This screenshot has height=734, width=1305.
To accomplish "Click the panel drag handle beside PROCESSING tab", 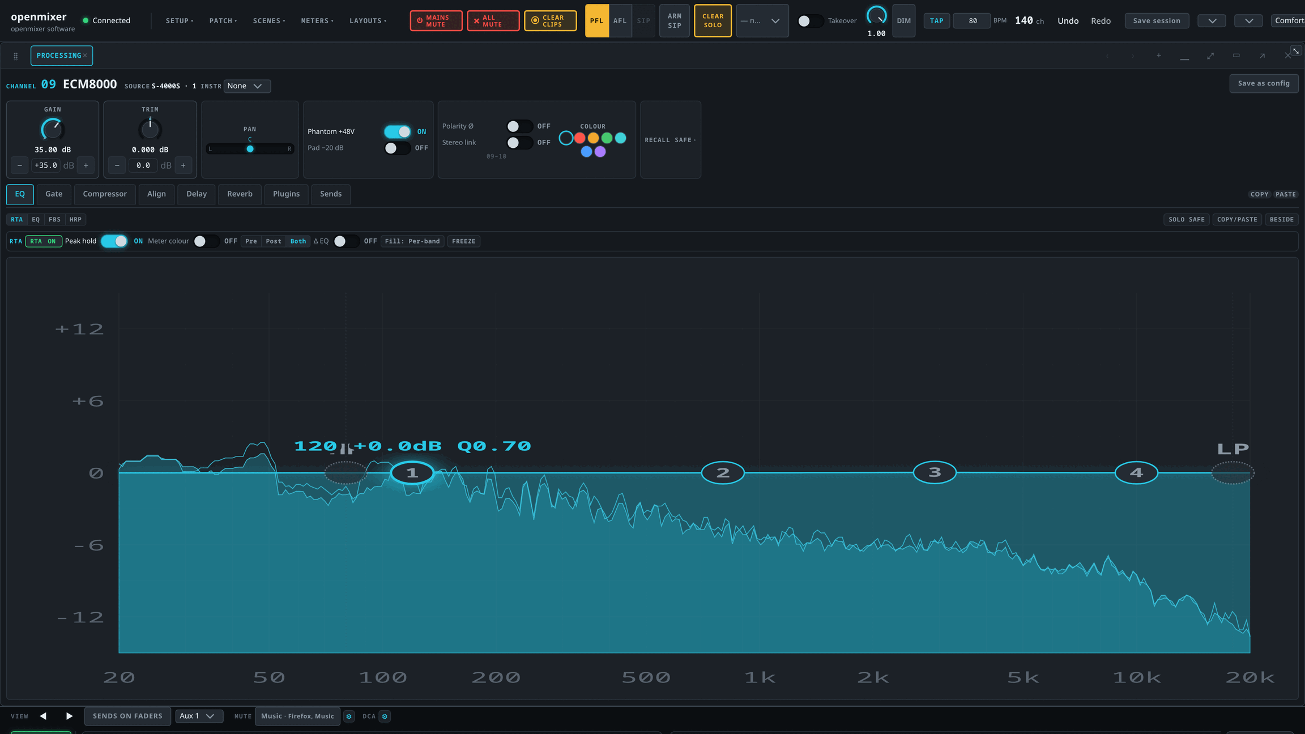I will (x=15, y=56).
